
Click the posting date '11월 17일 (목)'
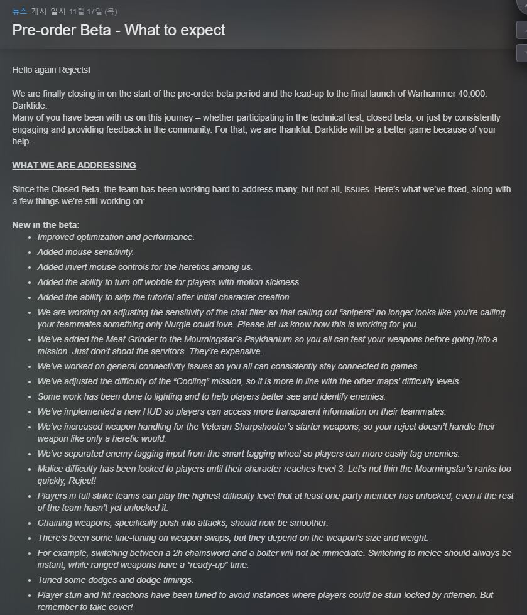94,11
